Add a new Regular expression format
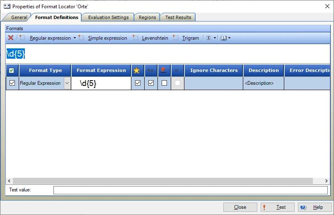 pyautogui.click(x=50, y=38)
